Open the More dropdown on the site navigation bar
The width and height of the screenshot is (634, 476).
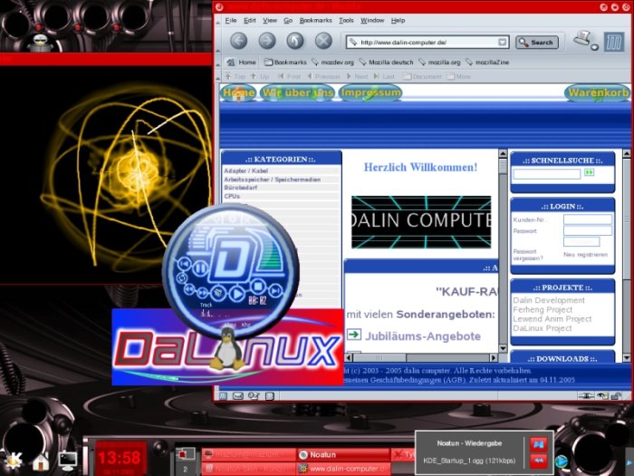(458, 76)
